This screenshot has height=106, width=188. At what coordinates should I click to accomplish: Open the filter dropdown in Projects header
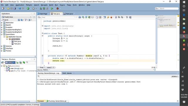26,20
